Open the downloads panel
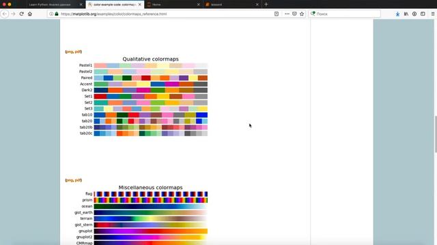437x245 pixels. (397, 14)
